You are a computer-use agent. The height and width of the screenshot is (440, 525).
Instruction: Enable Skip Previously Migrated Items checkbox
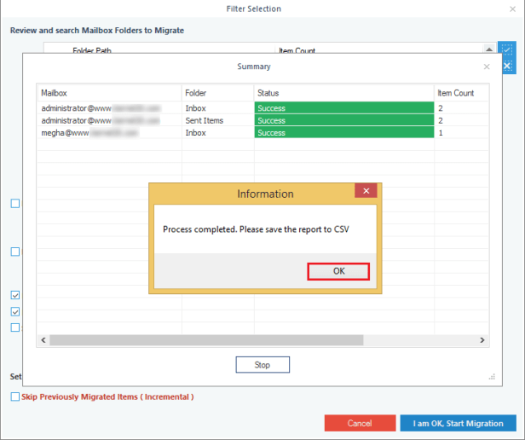[15, 397]
